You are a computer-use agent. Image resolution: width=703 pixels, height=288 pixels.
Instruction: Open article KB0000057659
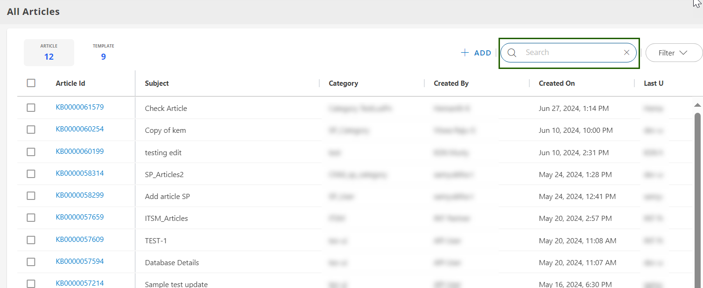pyautogui.click(x=80, y=217)
